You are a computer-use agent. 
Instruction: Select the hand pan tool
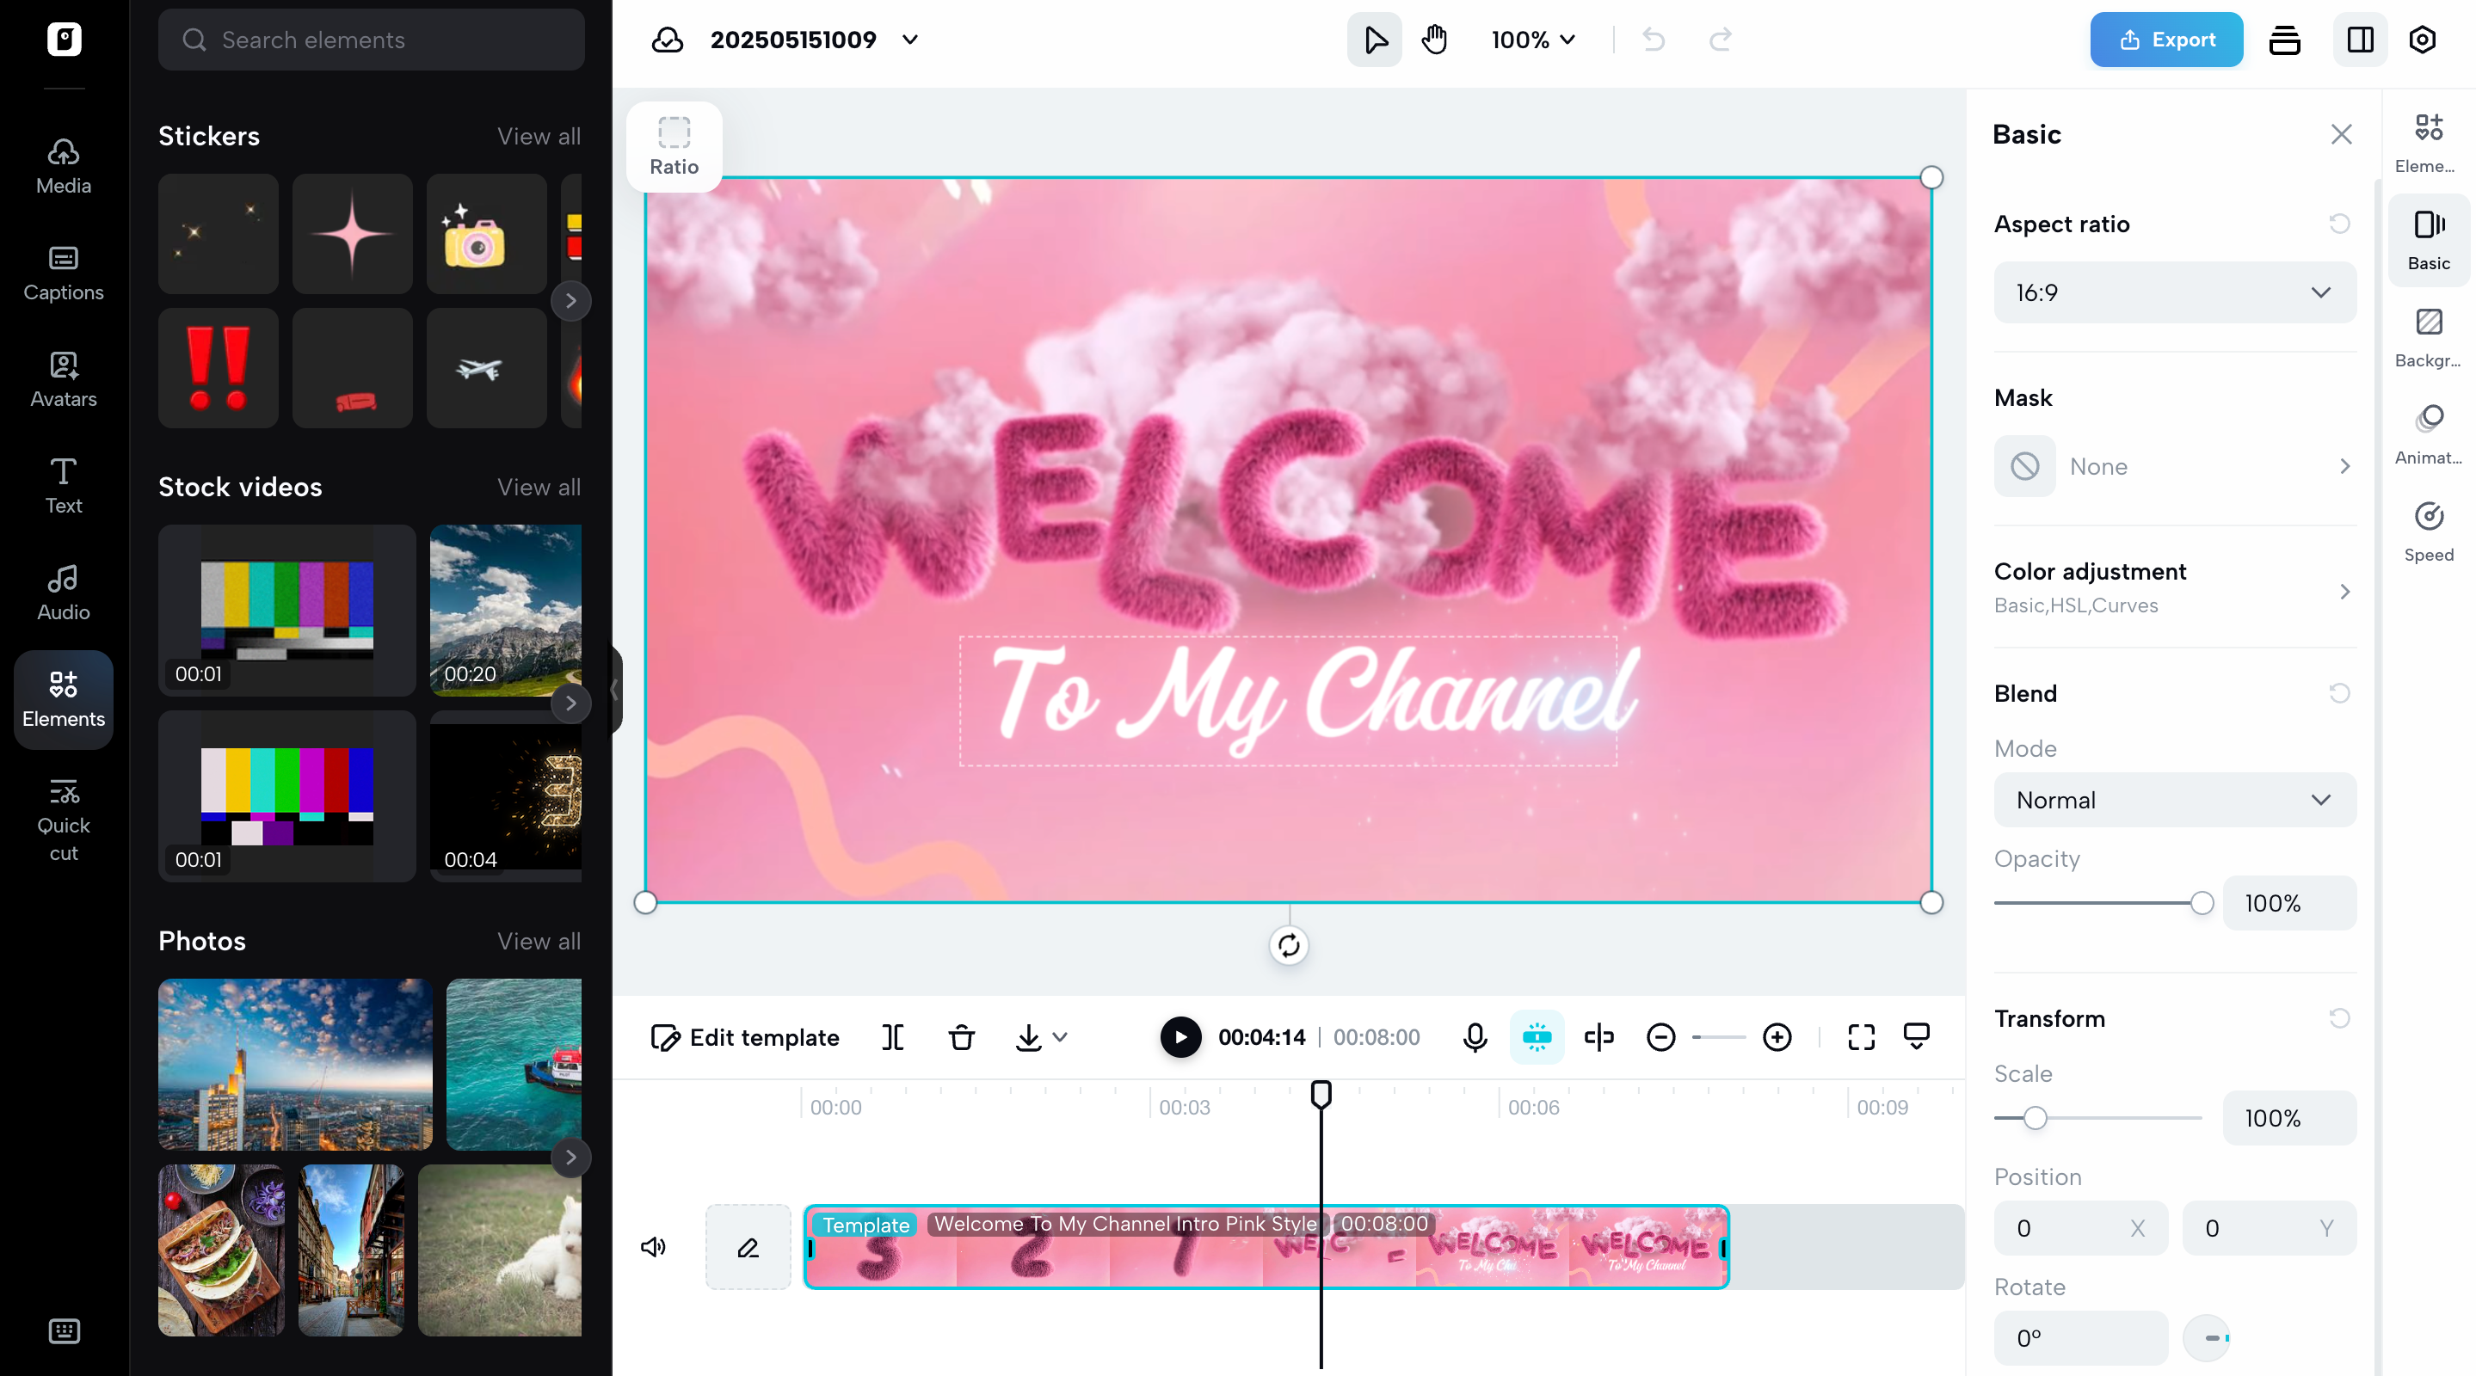pyautogui.click(x=1434, y=40)
